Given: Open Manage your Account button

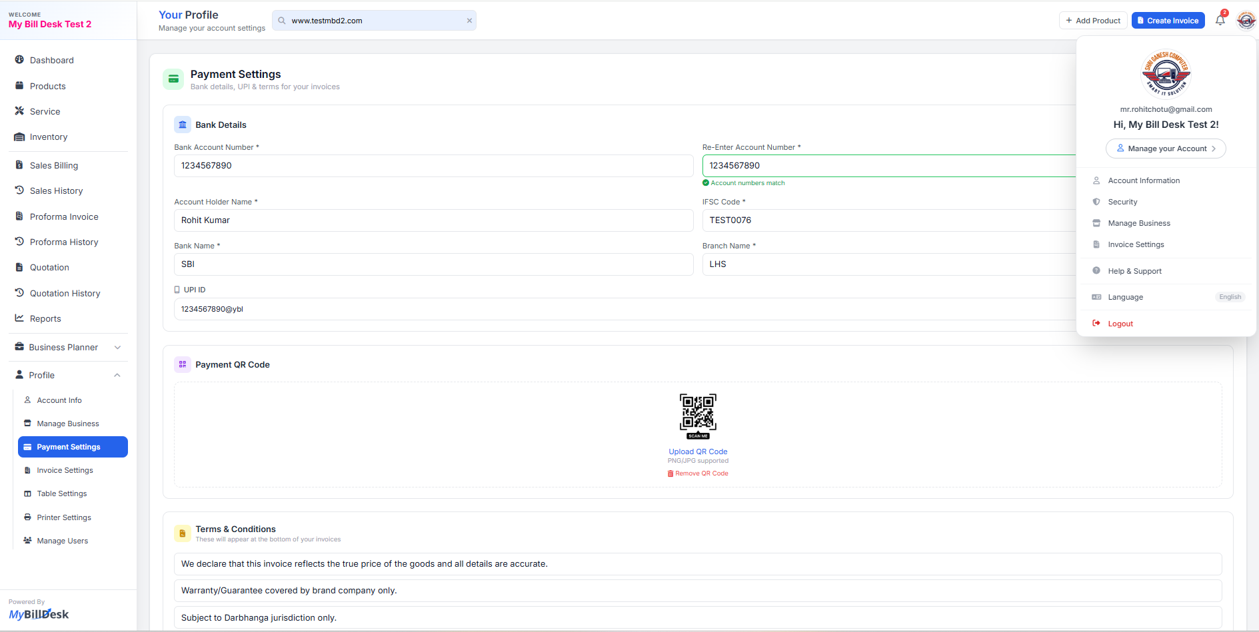Looking at the screenshot, I should [x=1166, y=149].
